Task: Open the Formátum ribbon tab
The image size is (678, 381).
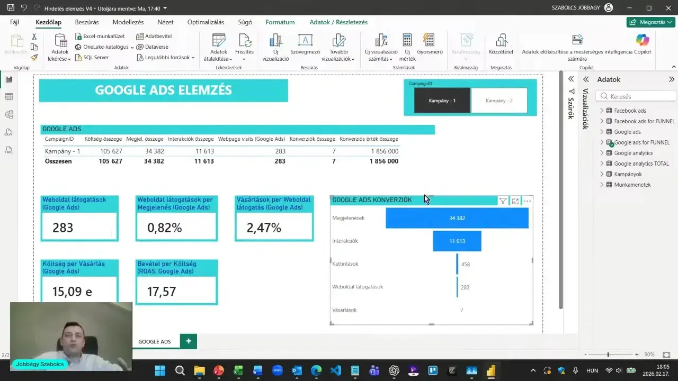Action: coord(280,22)
